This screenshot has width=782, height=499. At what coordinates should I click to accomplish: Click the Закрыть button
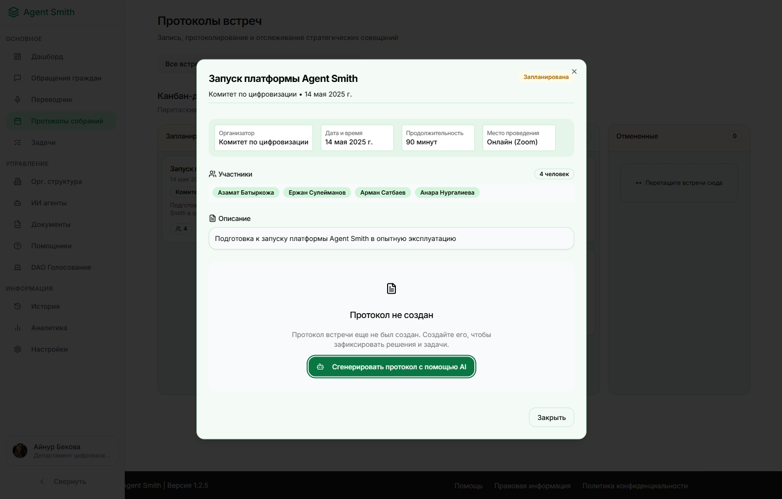point(551,418)
